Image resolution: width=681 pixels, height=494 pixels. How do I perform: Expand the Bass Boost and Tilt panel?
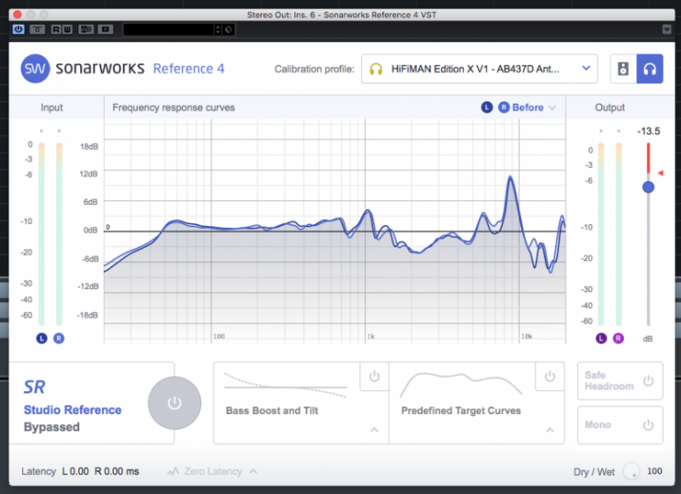(x=374, y=430)
